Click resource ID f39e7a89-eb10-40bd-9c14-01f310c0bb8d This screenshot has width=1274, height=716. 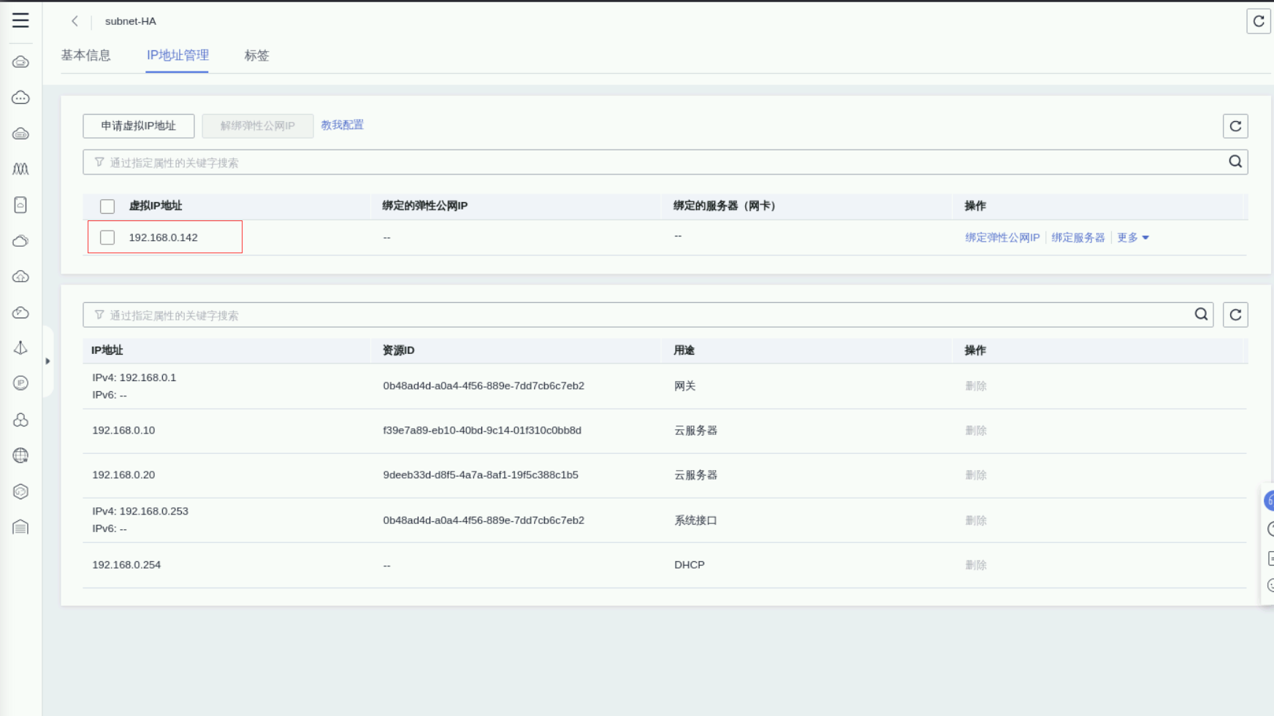(x=482, y=431)
